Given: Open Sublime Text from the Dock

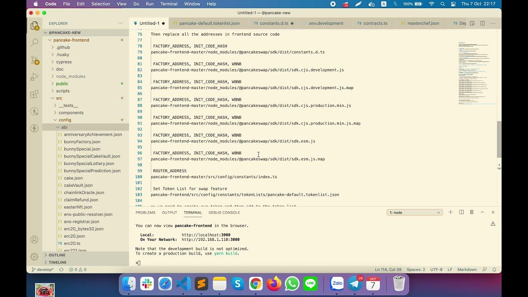Looking at the screenshot, I should click(x=201, y=284).
